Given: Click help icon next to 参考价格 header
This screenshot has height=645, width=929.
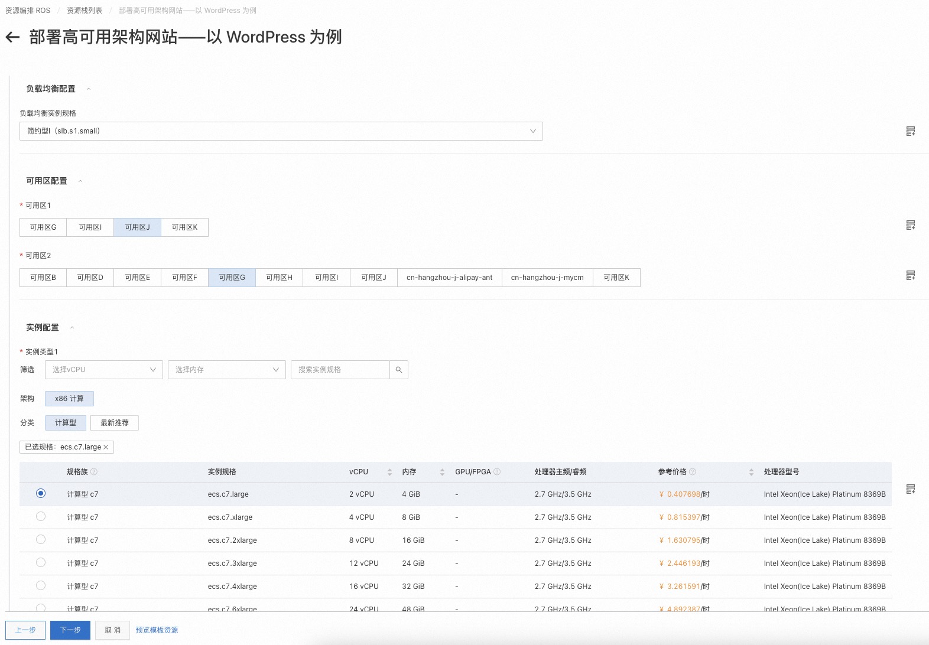Looking at the screenshot, I should click(x=693, y=472).
